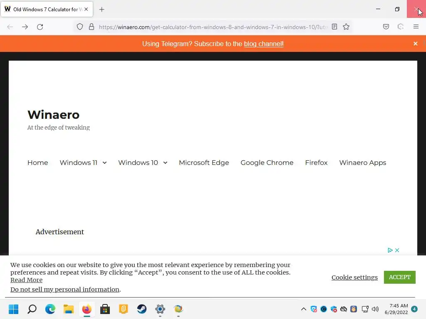Image resolution: width=426 pixels, height=319 pixels.
Task: Open Cookie settings
Action: click(x=354, y=277)
